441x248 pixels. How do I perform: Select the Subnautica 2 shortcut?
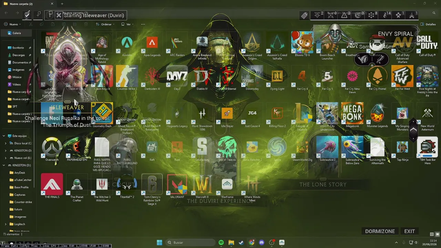327,149
